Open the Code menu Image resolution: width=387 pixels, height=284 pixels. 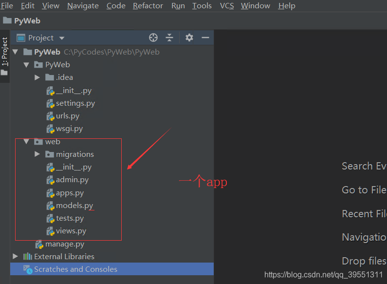tap(116, 6)
